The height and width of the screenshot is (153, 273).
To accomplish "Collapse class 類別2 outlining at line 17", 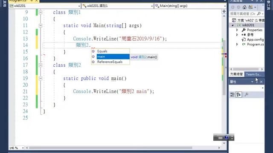I will [41, 65].
